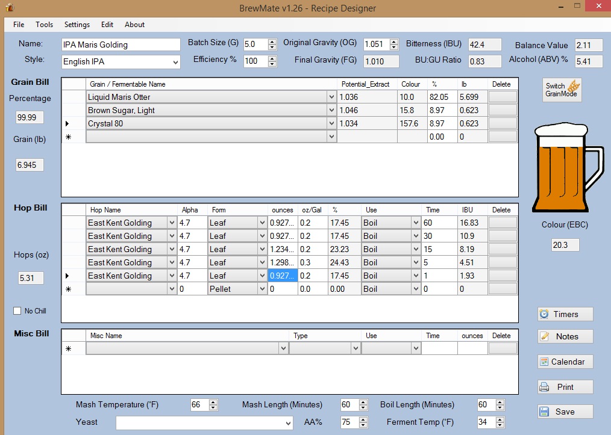
Task: Click the Crystal 80 colour value 157.6
Action: 412,123
